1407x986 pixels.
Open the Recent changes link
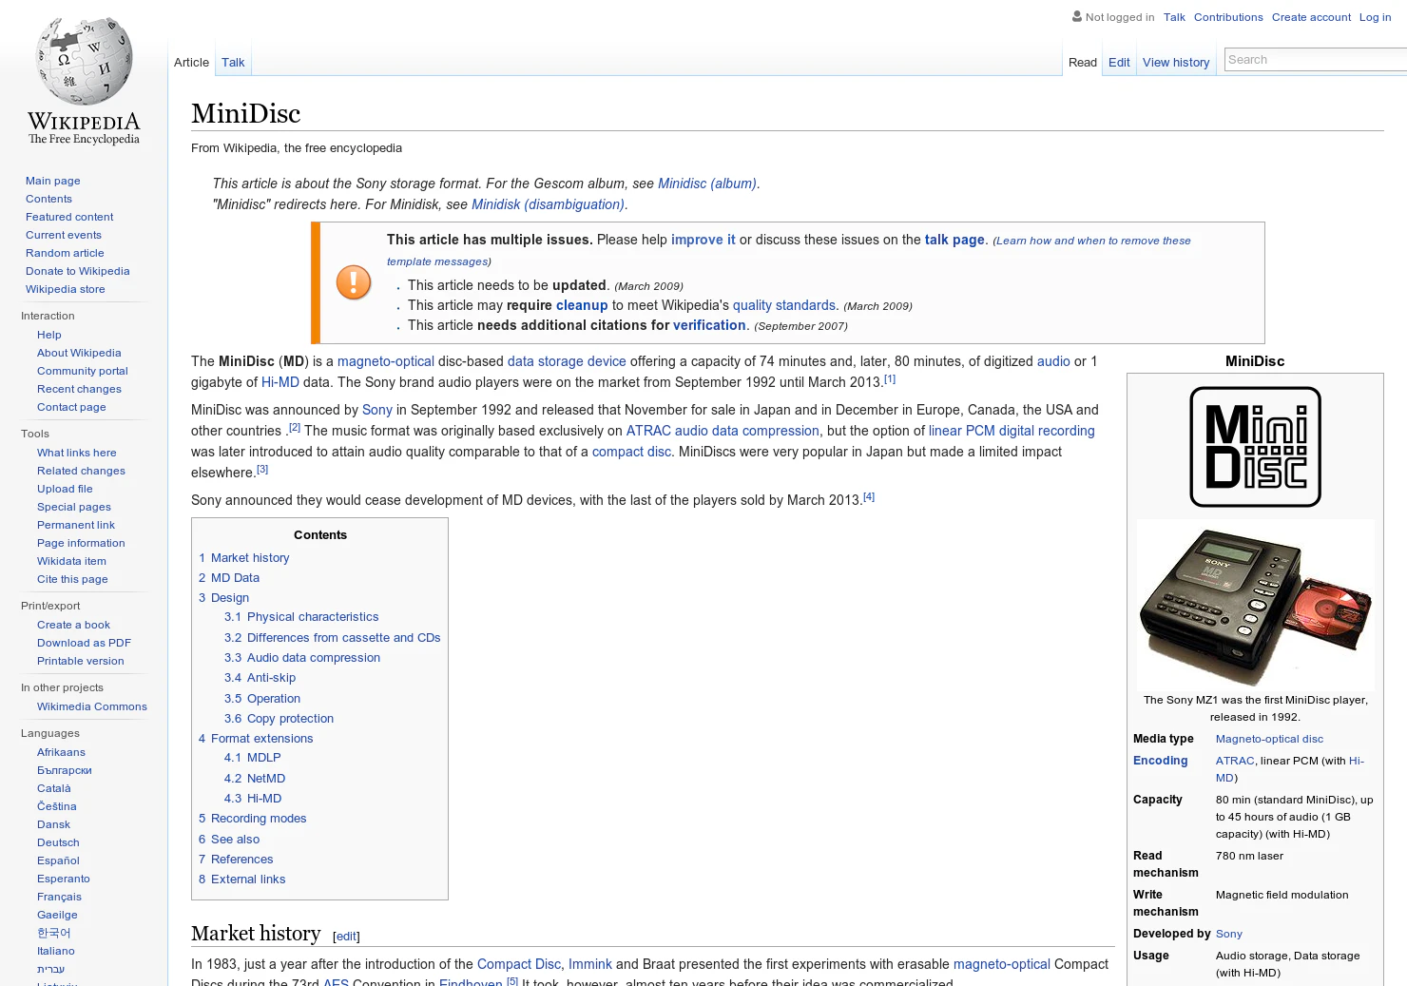(x=79, y=389)
